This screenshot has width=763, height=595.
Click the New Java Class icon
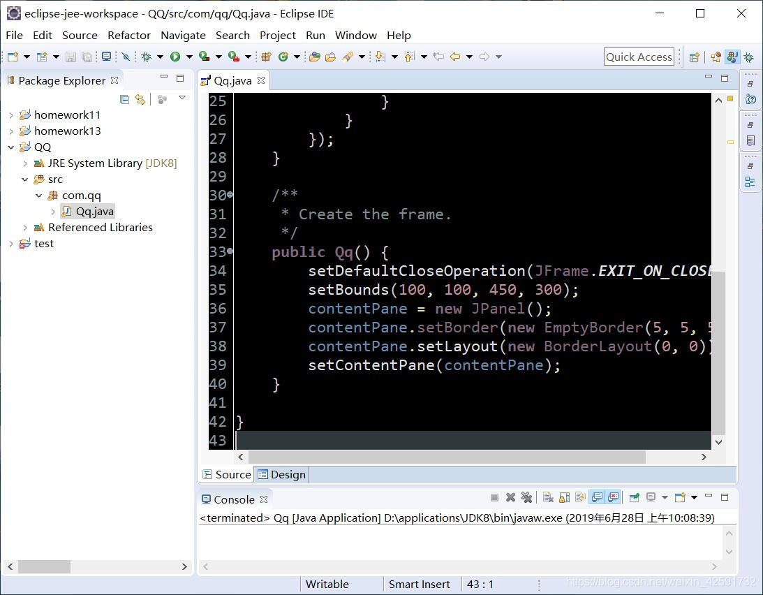coord(283,57)
